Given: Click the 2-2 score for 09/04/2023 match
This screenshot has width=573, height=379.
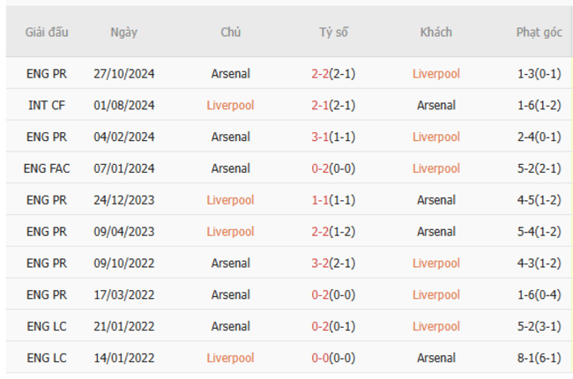Looking at the screenshot, I should tap(319, 232).
